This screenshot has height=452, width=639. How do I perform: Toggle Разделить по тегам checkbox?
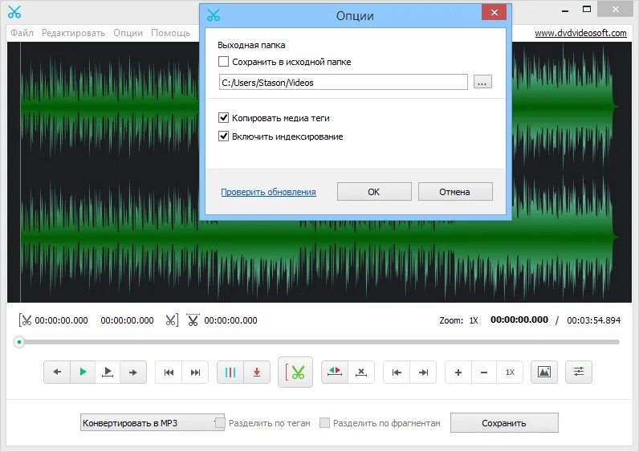coord(220,423)
